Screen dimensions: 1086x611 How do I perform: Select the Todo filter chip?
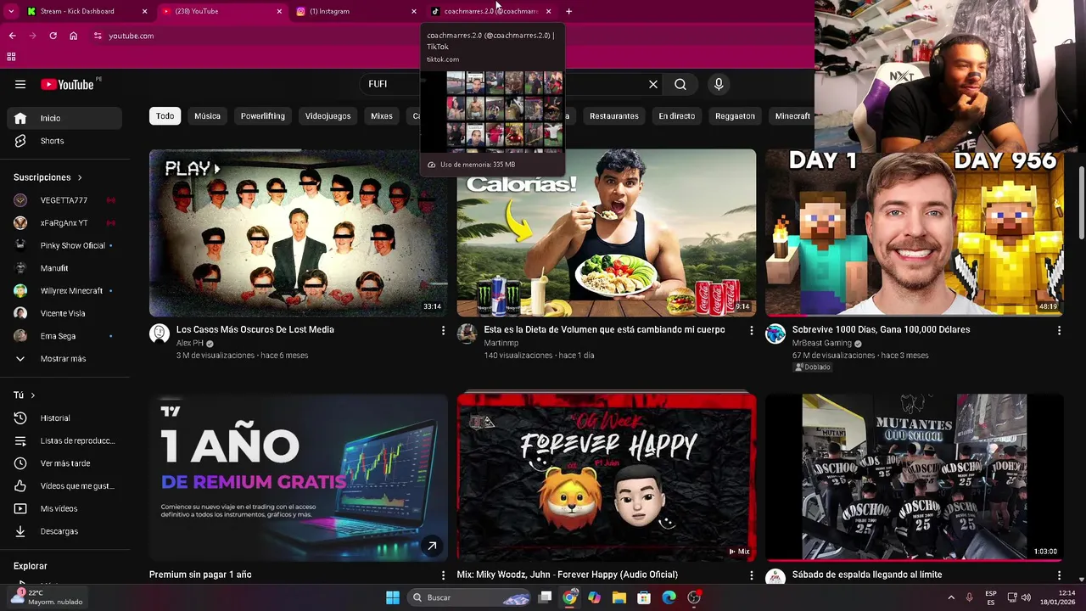(x=165, y=116)
